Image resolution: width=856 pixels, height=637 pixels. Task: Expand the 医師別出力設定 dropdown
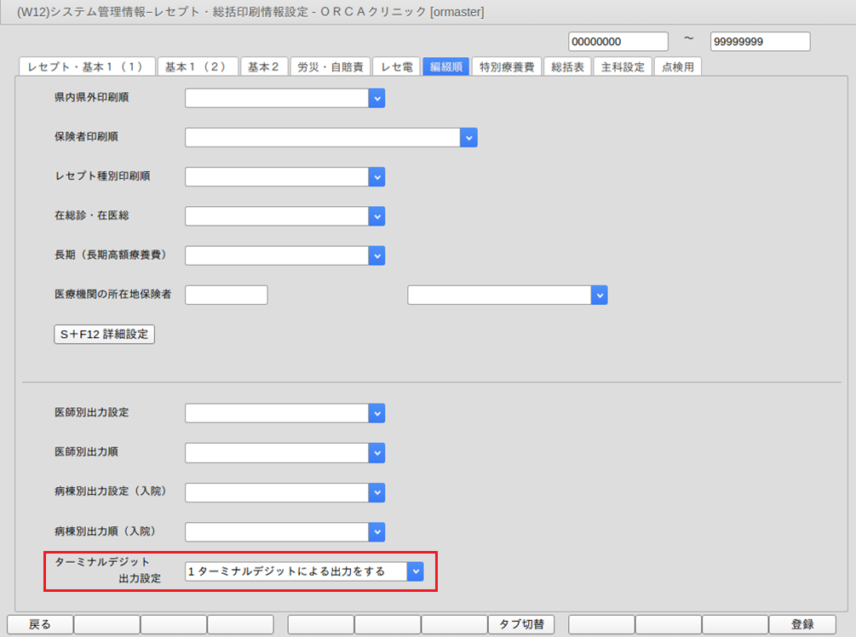pos(376,413)
